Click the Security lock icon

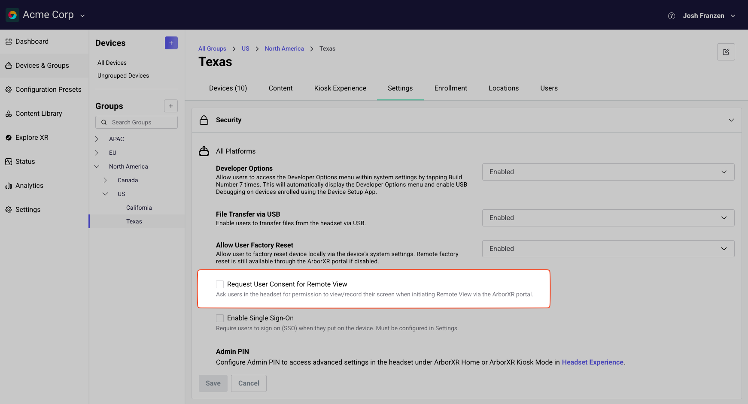[x=204, y=120]
